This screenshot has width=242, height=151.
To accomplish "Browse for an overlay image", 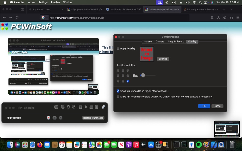I will 163,59.
